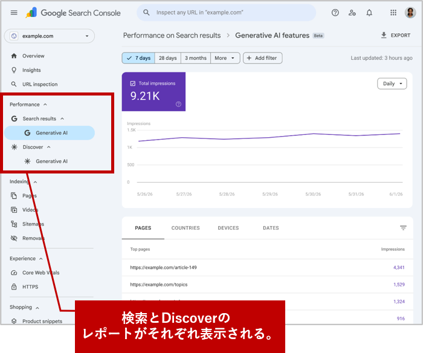Screen dimensions: 423x353
Task: Click the Last updated: 3 hours ago text
Action: [x=381, y=58]
